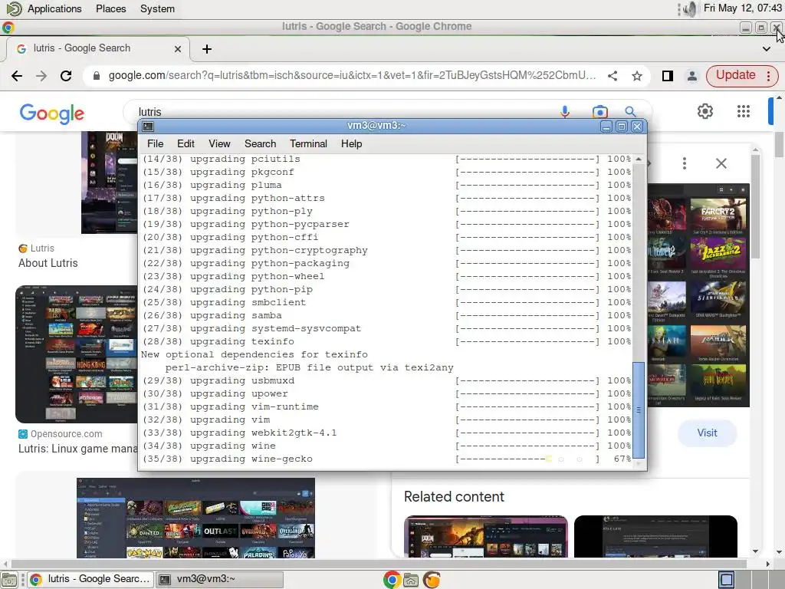Open second dark Related content thumbnail
Screen dimensions: 785x589
coord(655,536)
